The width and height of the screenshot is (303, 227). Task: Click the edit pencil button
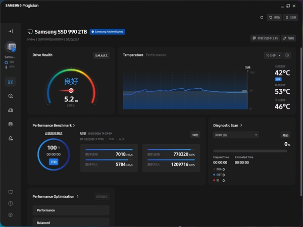pyautogui.click(x=288, y=38)
